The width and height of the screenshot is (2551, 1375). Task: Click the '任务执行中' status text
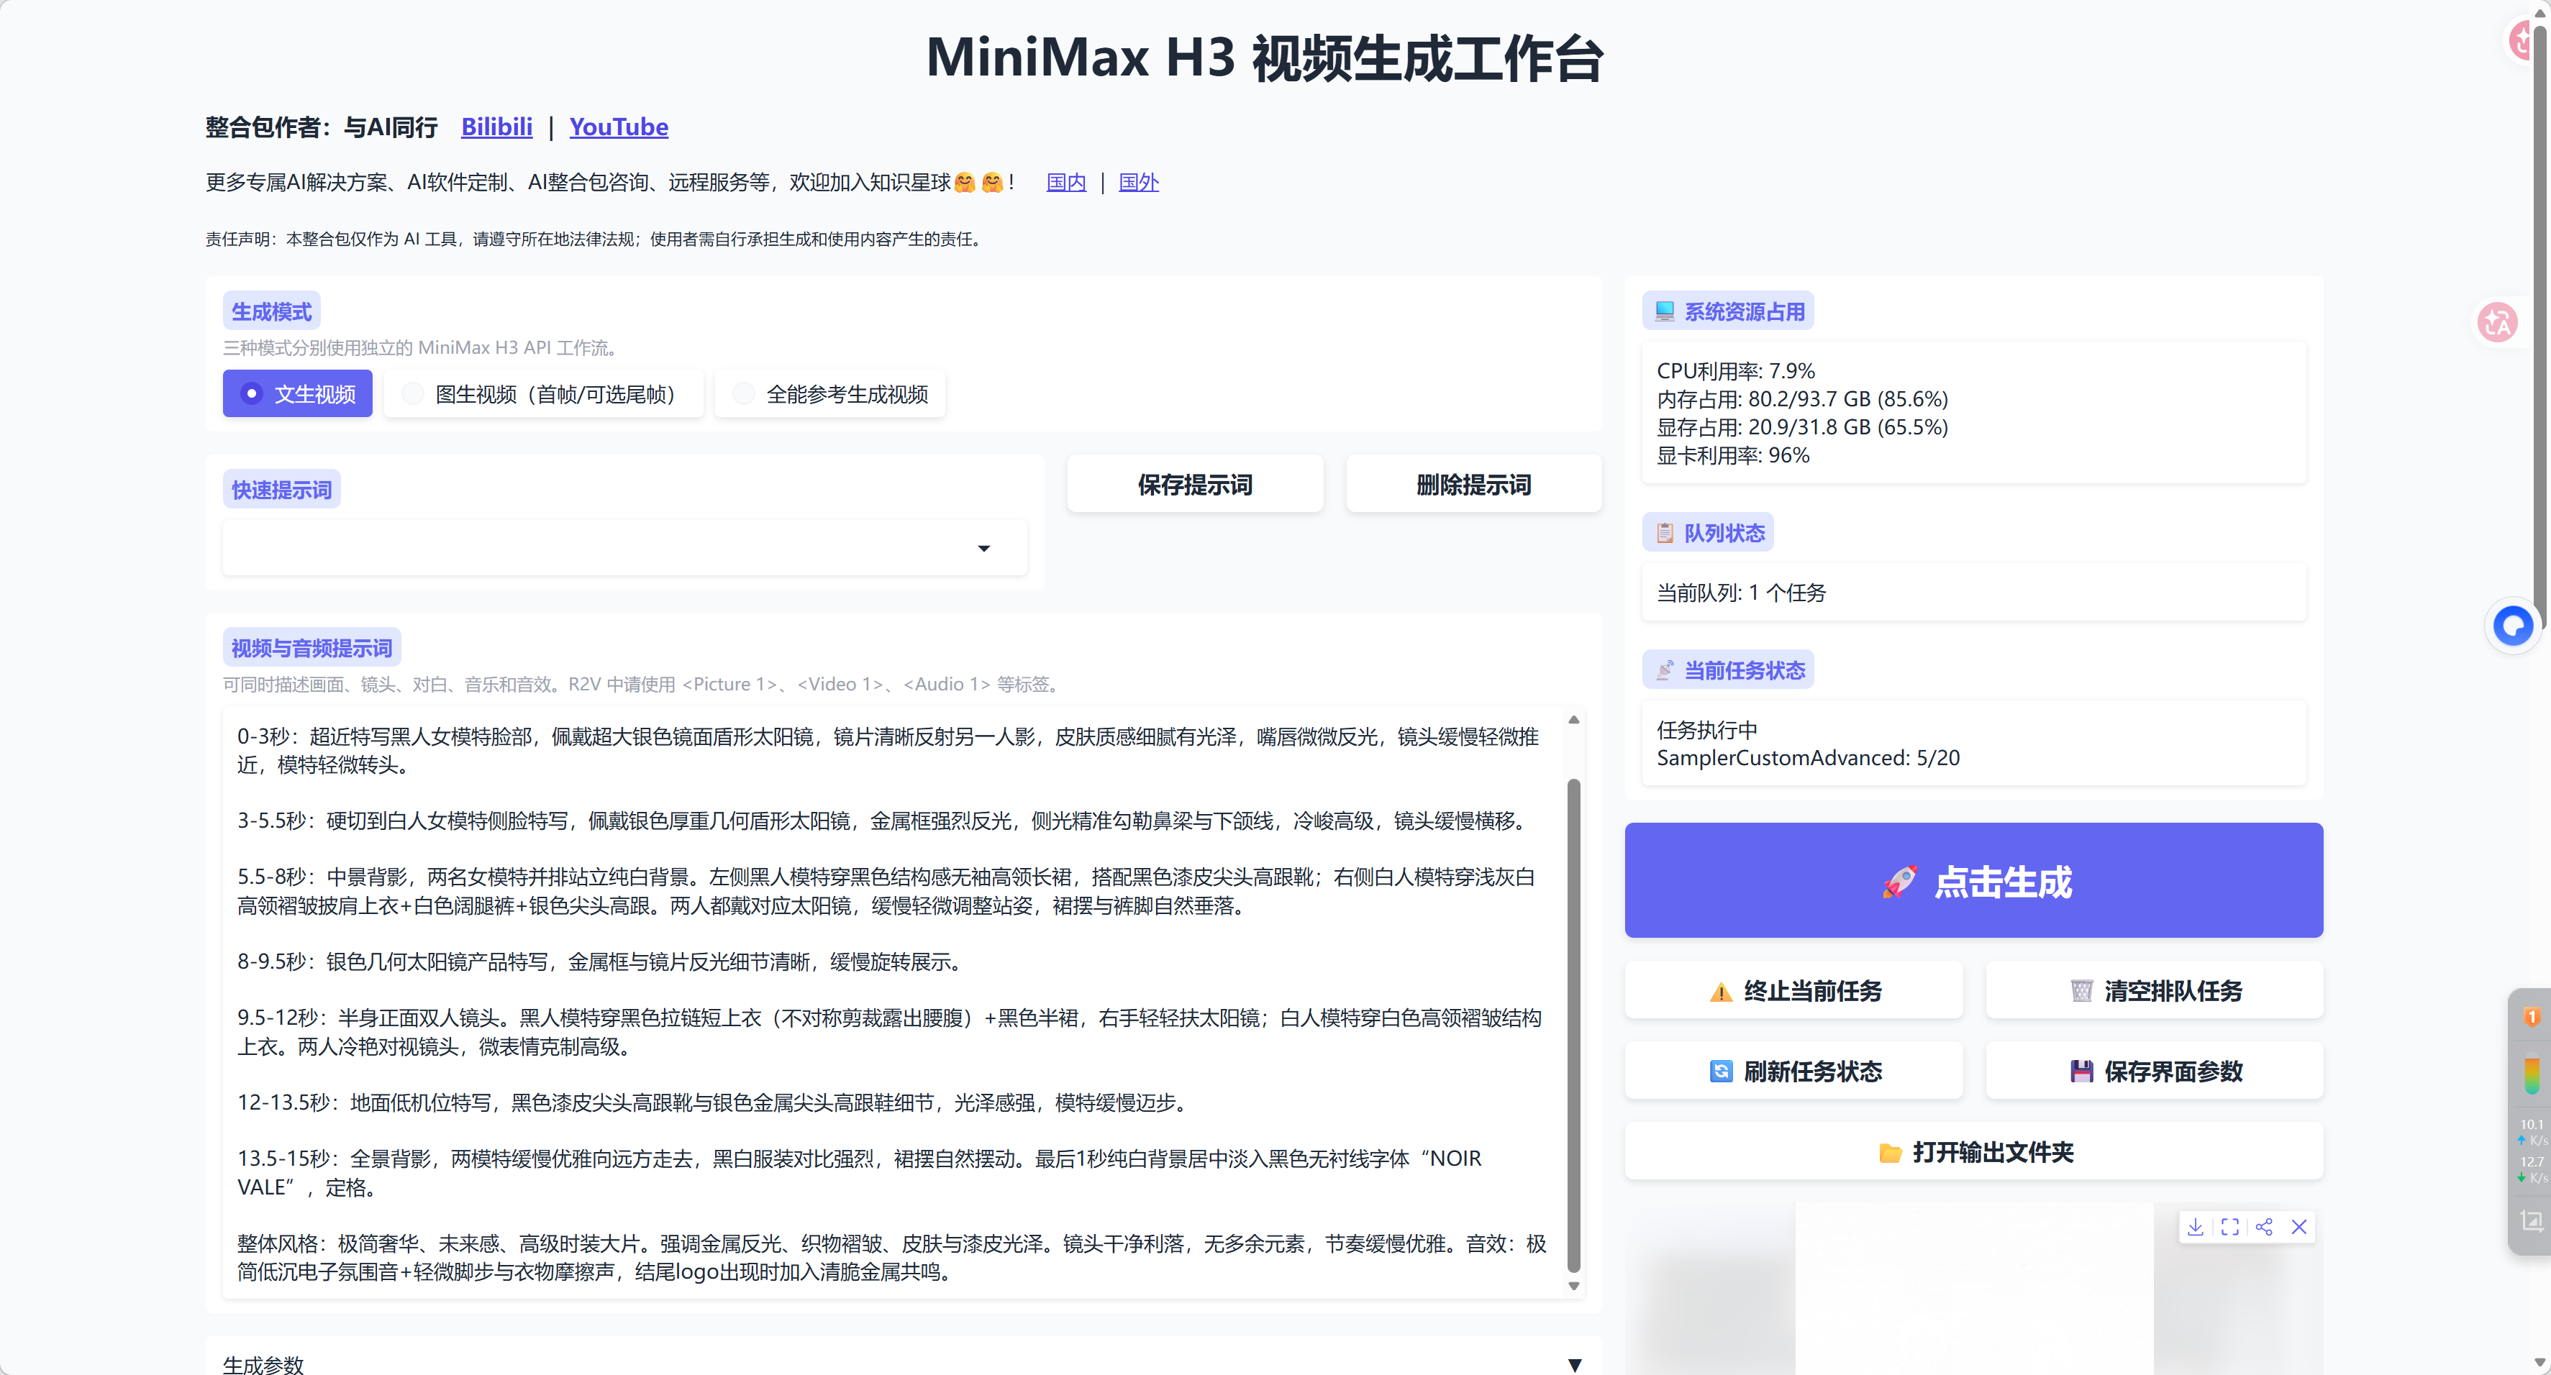(1707, 730)
